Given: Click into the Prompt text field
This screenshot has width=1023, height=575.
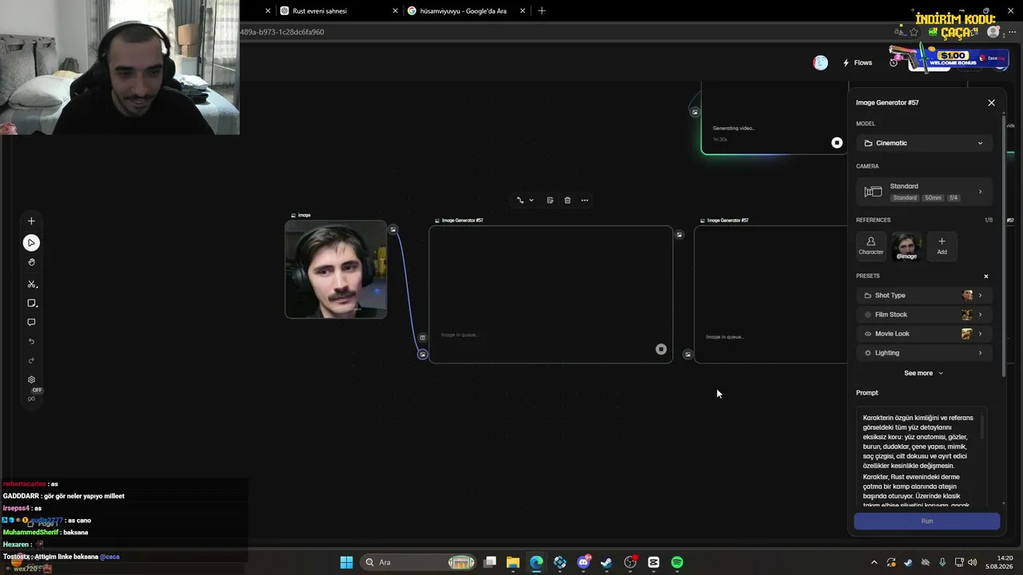Looking at the screenshot, I should click(x=921, y=457).
